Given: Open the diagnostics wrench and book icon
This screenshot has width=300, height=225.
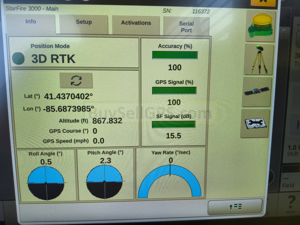Looking at the screenshot, I should (255, 123).
